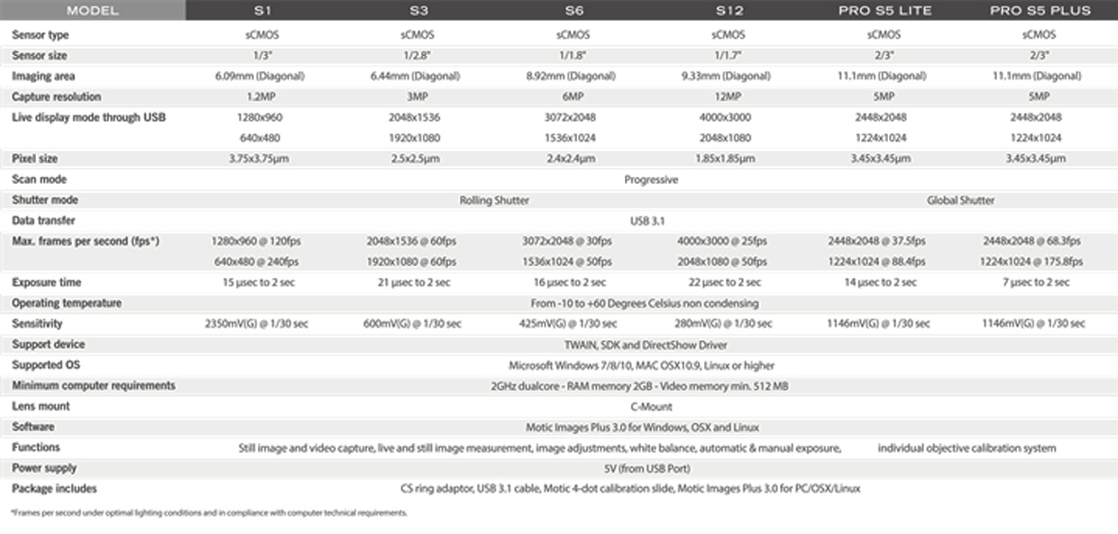The height and width of the screenshot is (534, 1118).
Task: Click the Exposure time row label
Action: coord(45,282)
